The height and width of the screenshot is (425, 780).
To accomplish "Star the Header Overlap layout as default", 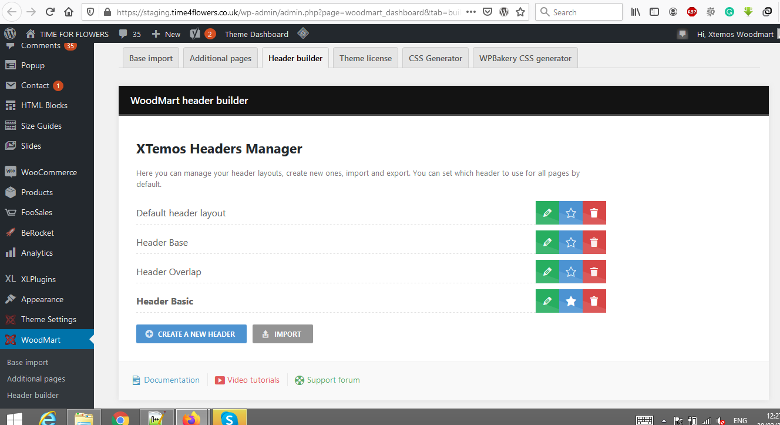I will click(x=571, y=272).
